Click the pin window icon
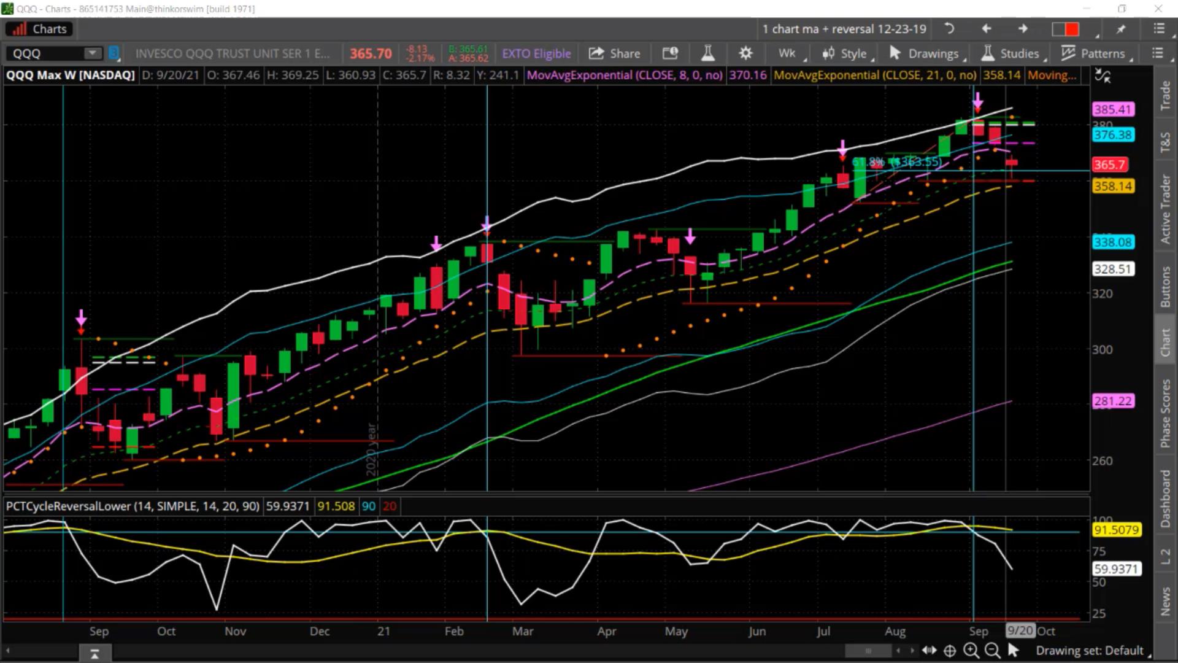Viewport: 1178px width, 663px height. [x=1121, y=29]
